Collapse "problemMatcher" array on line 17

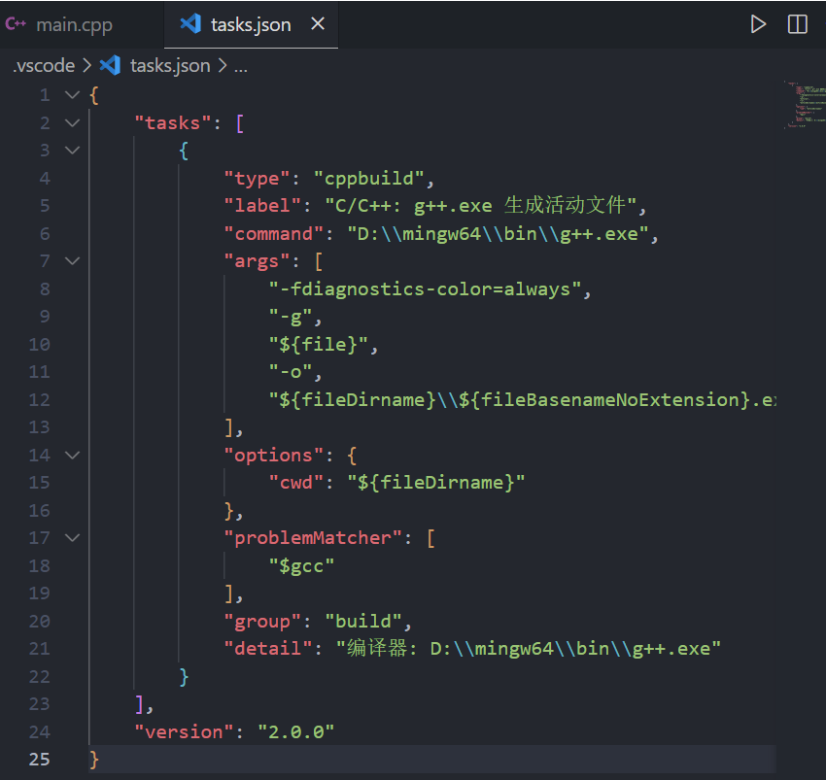(72, 538)
